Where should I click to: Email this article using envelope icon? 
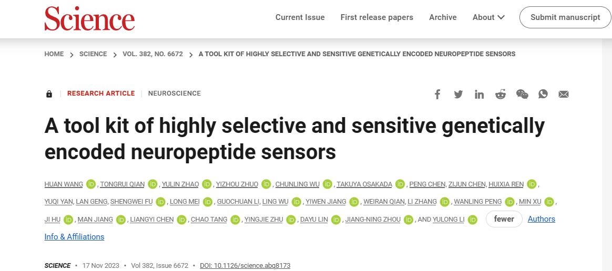pos(564,95)
